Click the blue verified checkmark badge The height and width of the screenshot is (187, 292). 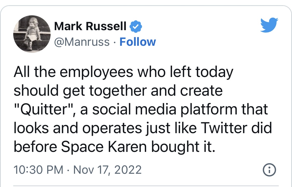[136, 26]
